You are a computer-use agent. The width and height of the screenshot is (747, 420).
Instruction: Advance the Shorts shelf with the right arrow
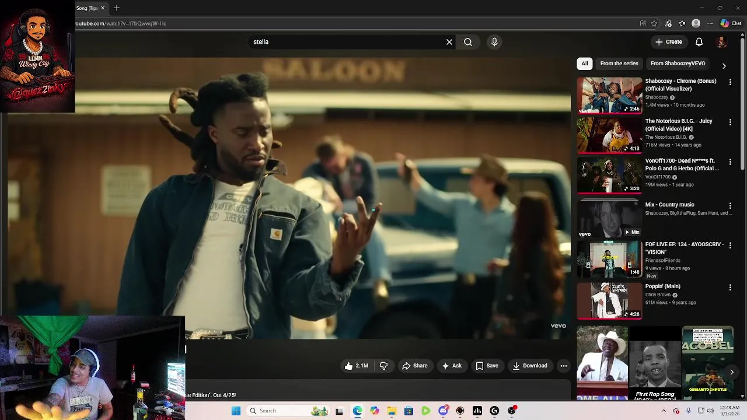(731, 372)
